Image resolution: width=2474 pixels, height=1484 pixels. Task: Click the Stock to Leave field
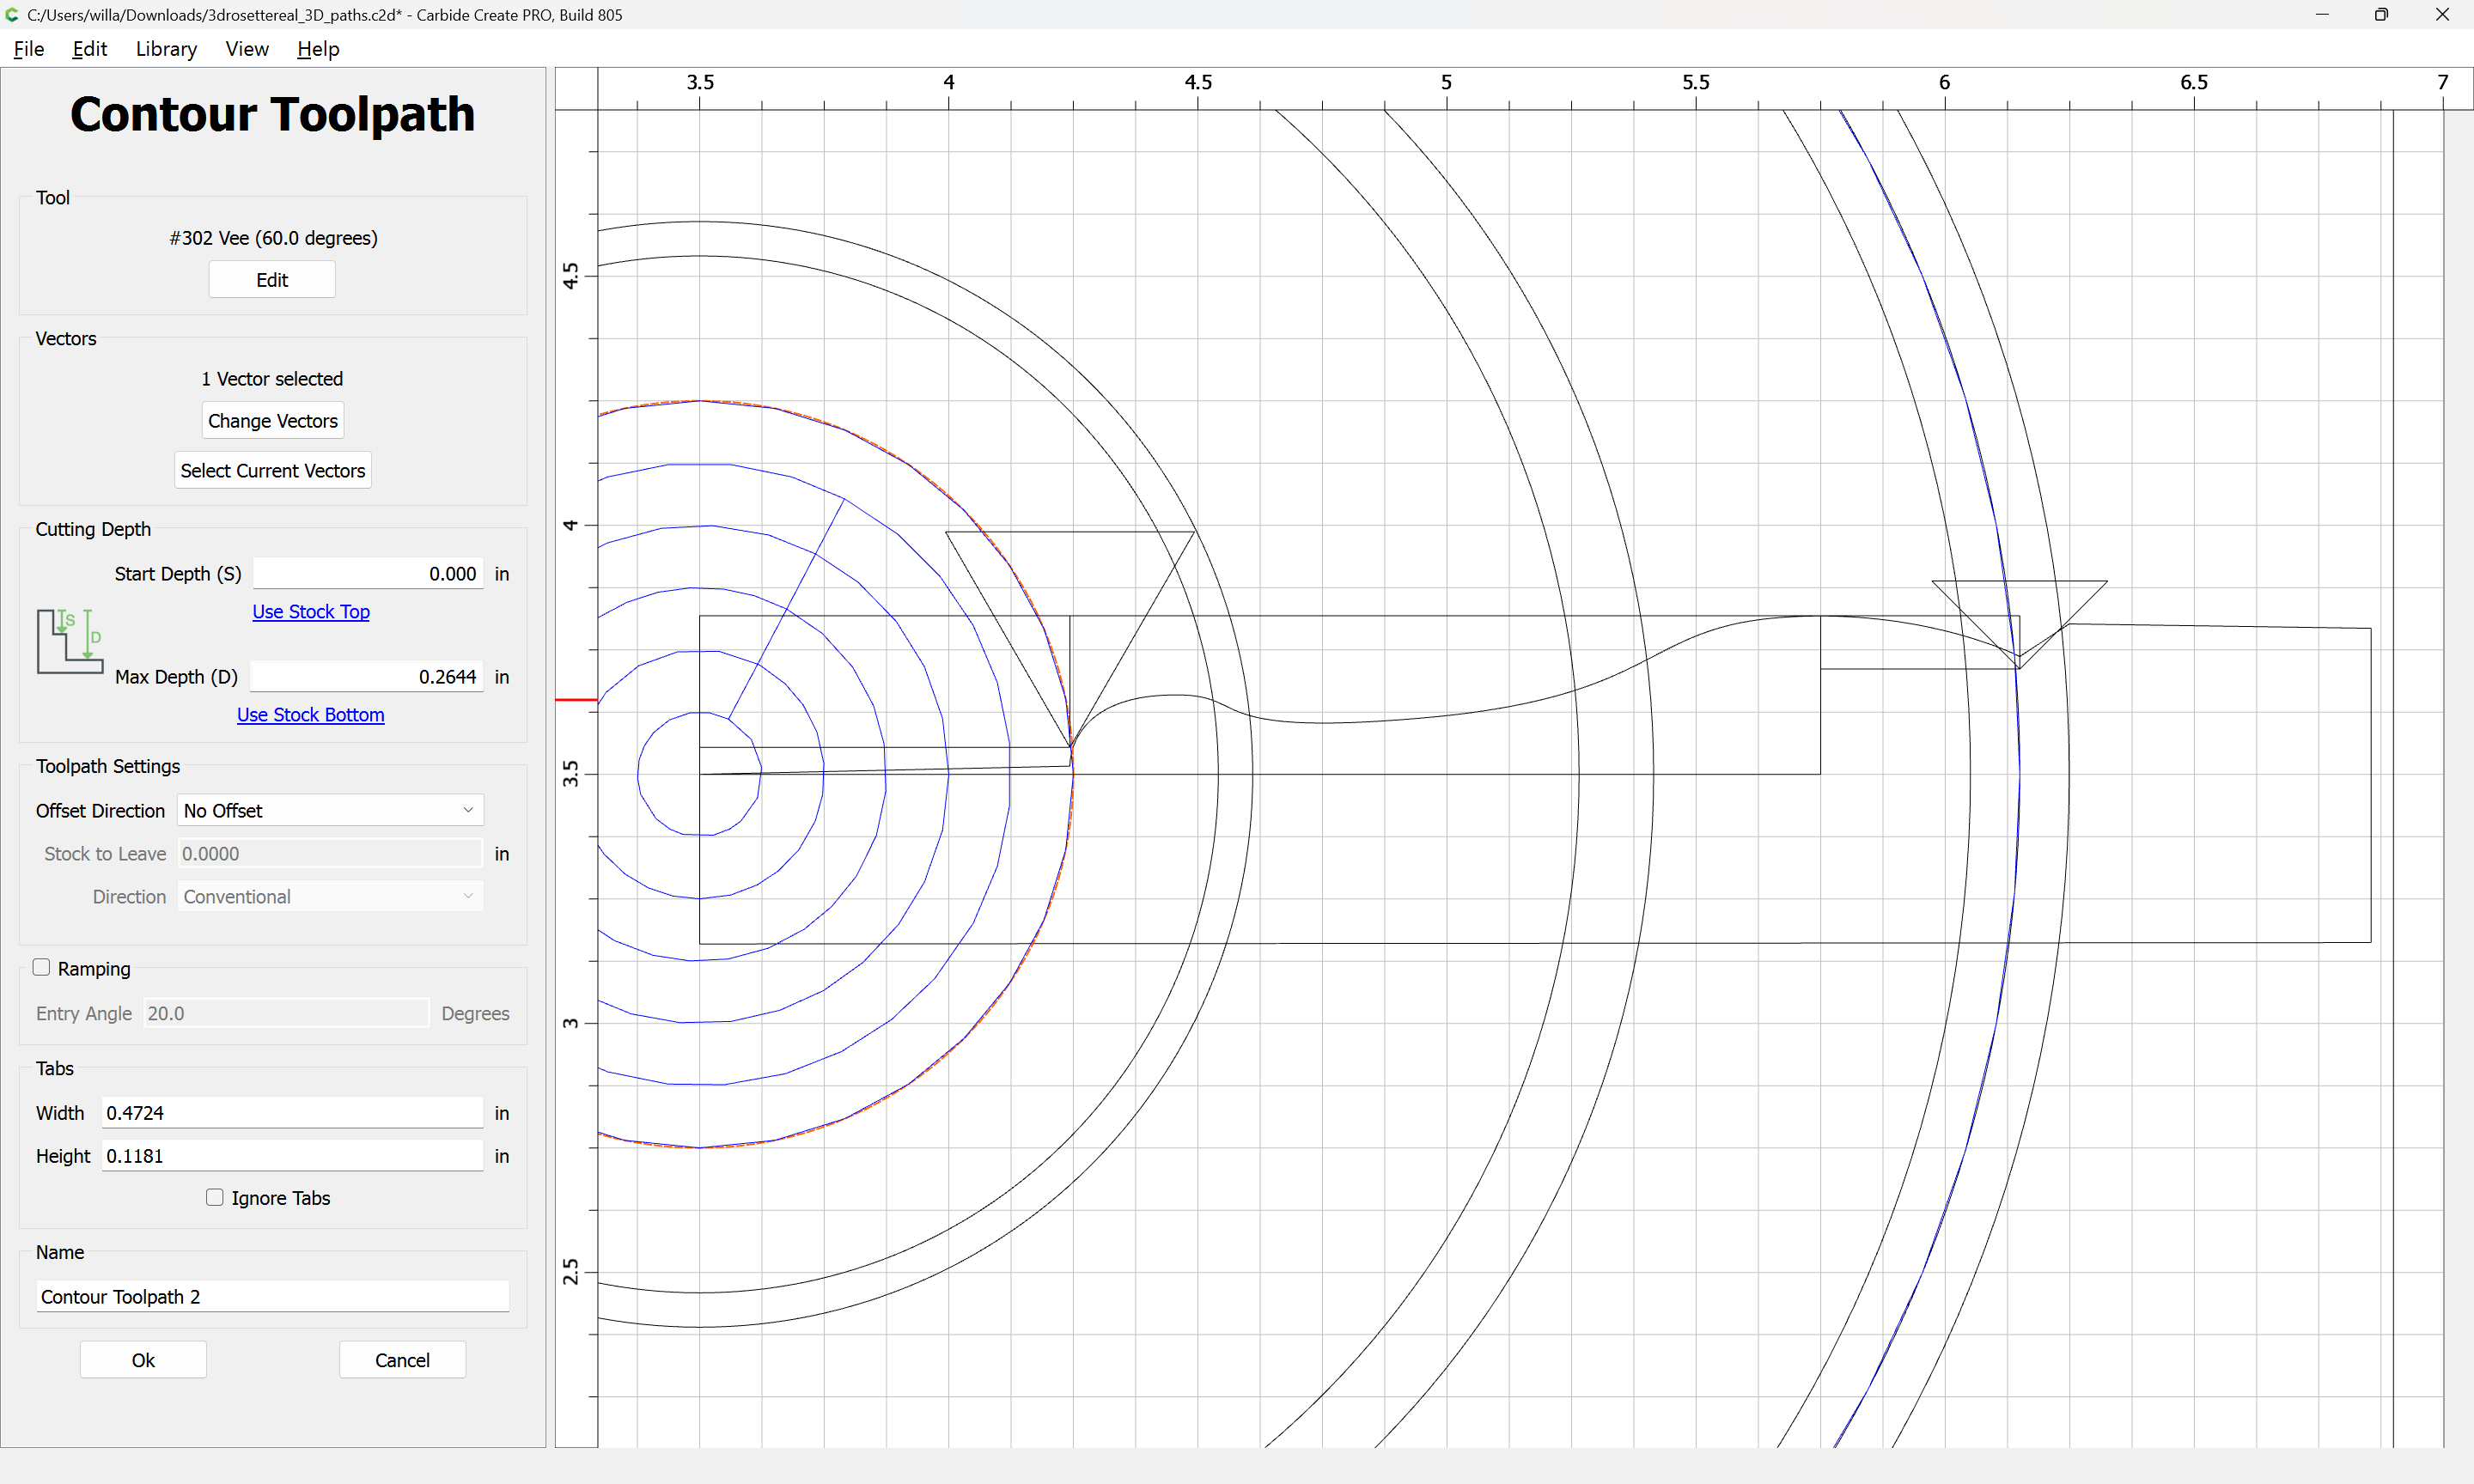click(330, 853)
